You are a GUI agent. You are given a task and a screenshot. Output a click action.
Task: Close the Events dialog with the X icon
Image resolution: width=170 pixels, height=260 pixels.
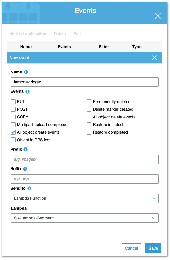click(158, 16)
